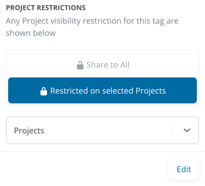Focus the Projects selection field

[x=102, y=130]
